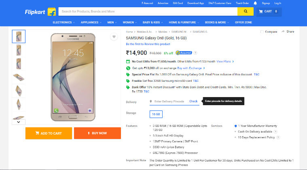Click Mobiles & Ac... breadcrumb link
This screenshot has width=307, height=170.
click(x=144, y=31)
